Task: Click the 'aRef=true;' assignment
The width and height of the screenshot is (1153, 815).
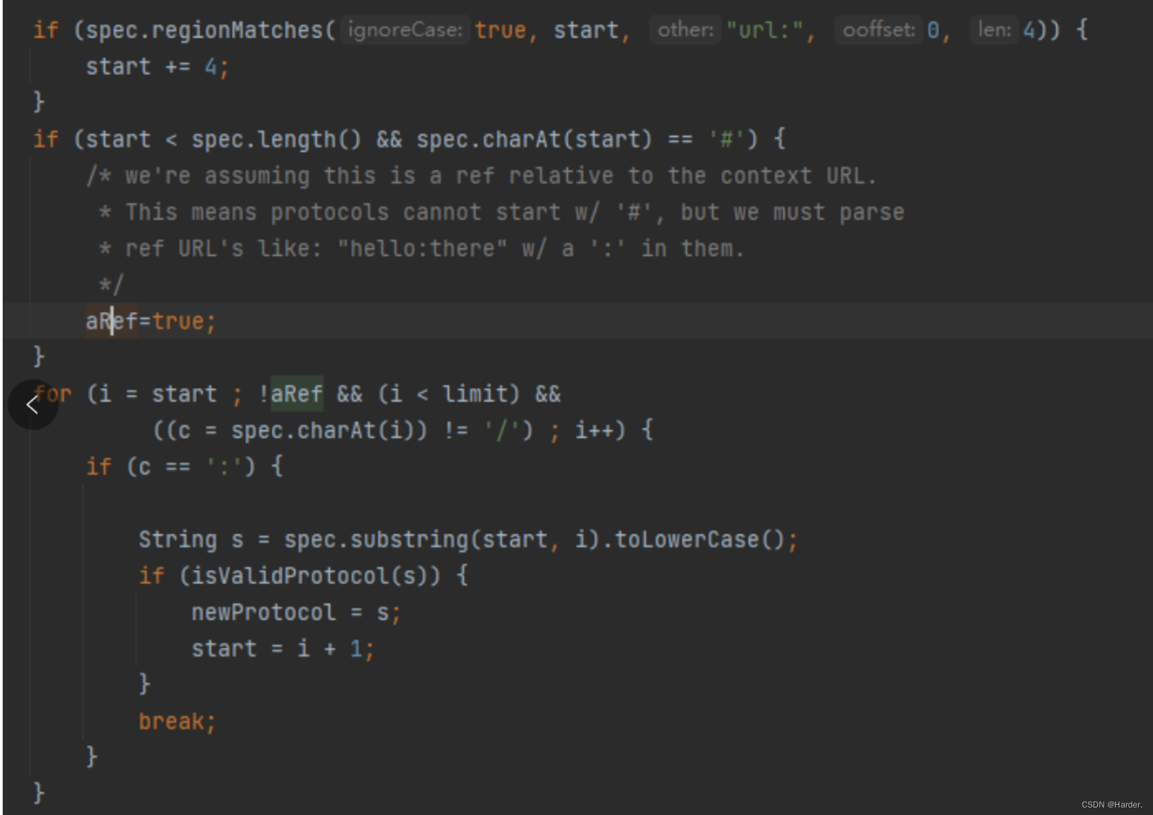Action: tap(151, 321)
